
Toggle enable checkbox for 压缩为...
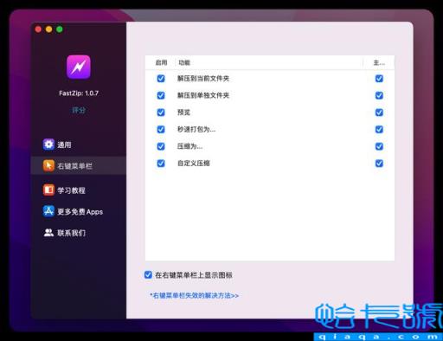click(161, 146)
